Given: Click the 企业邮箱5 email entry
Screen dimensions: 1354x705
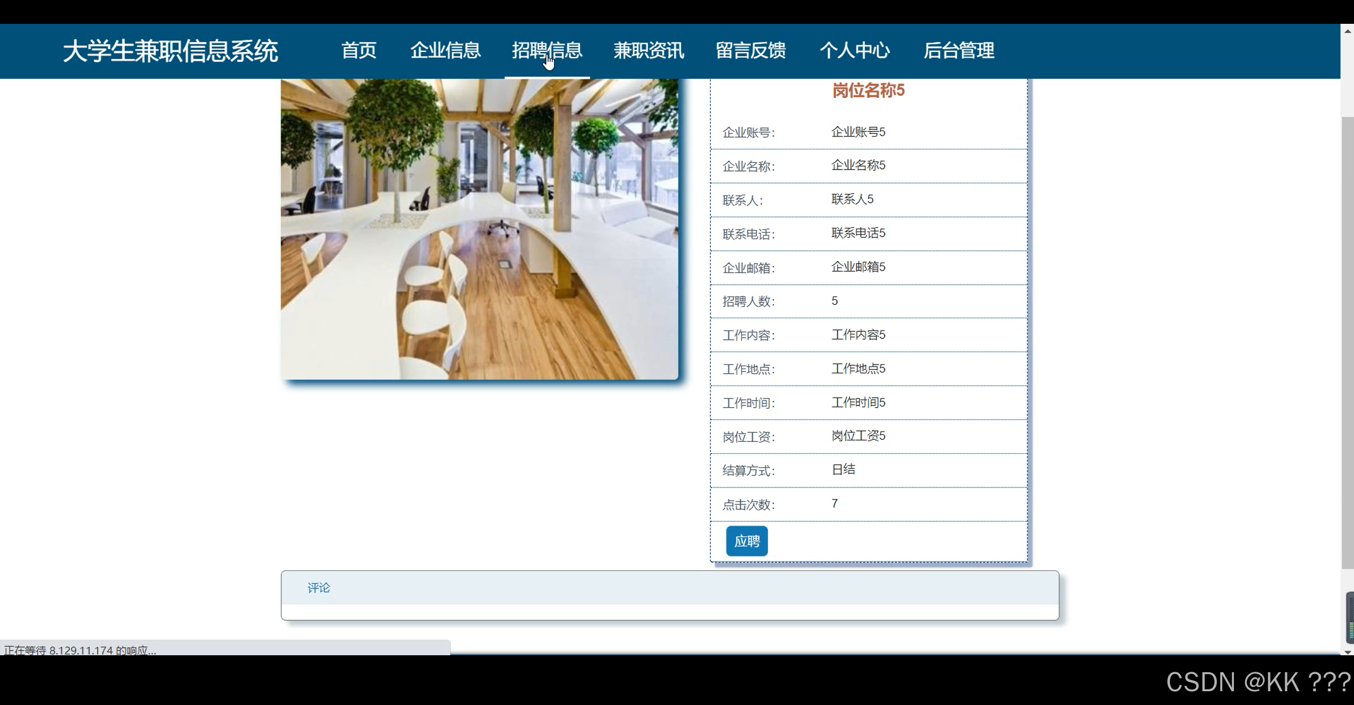Looking at the screenshot, I should (x=858, y=267).
